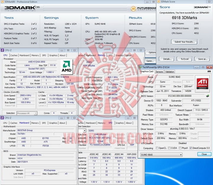
Task: Click the Driver Version field atiumdag 8.860.0.0
Action: click(182, 129)
